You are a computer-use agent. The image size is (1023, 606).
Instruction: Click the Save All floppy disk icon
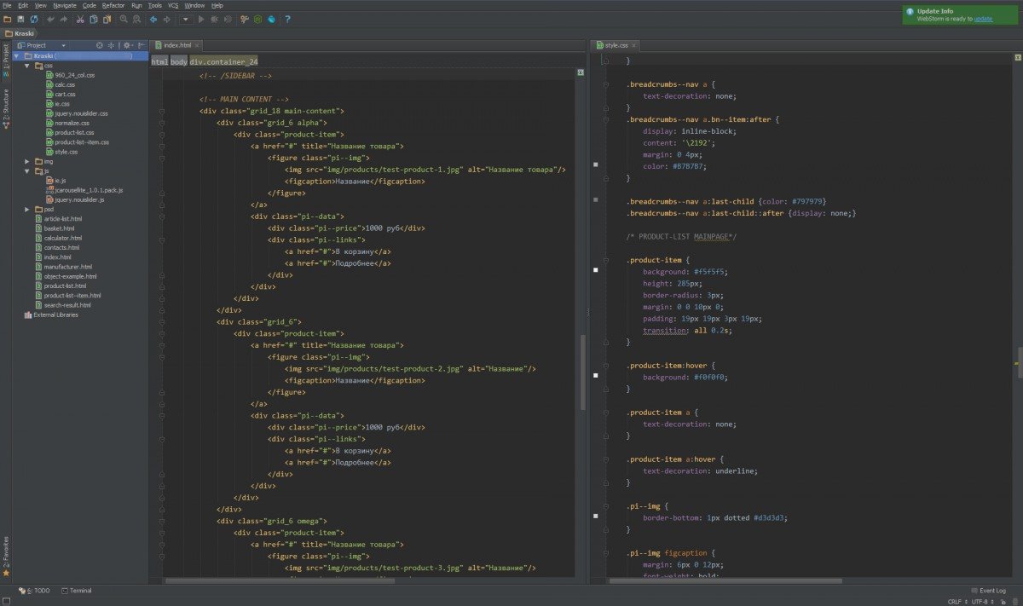point(20,19)
